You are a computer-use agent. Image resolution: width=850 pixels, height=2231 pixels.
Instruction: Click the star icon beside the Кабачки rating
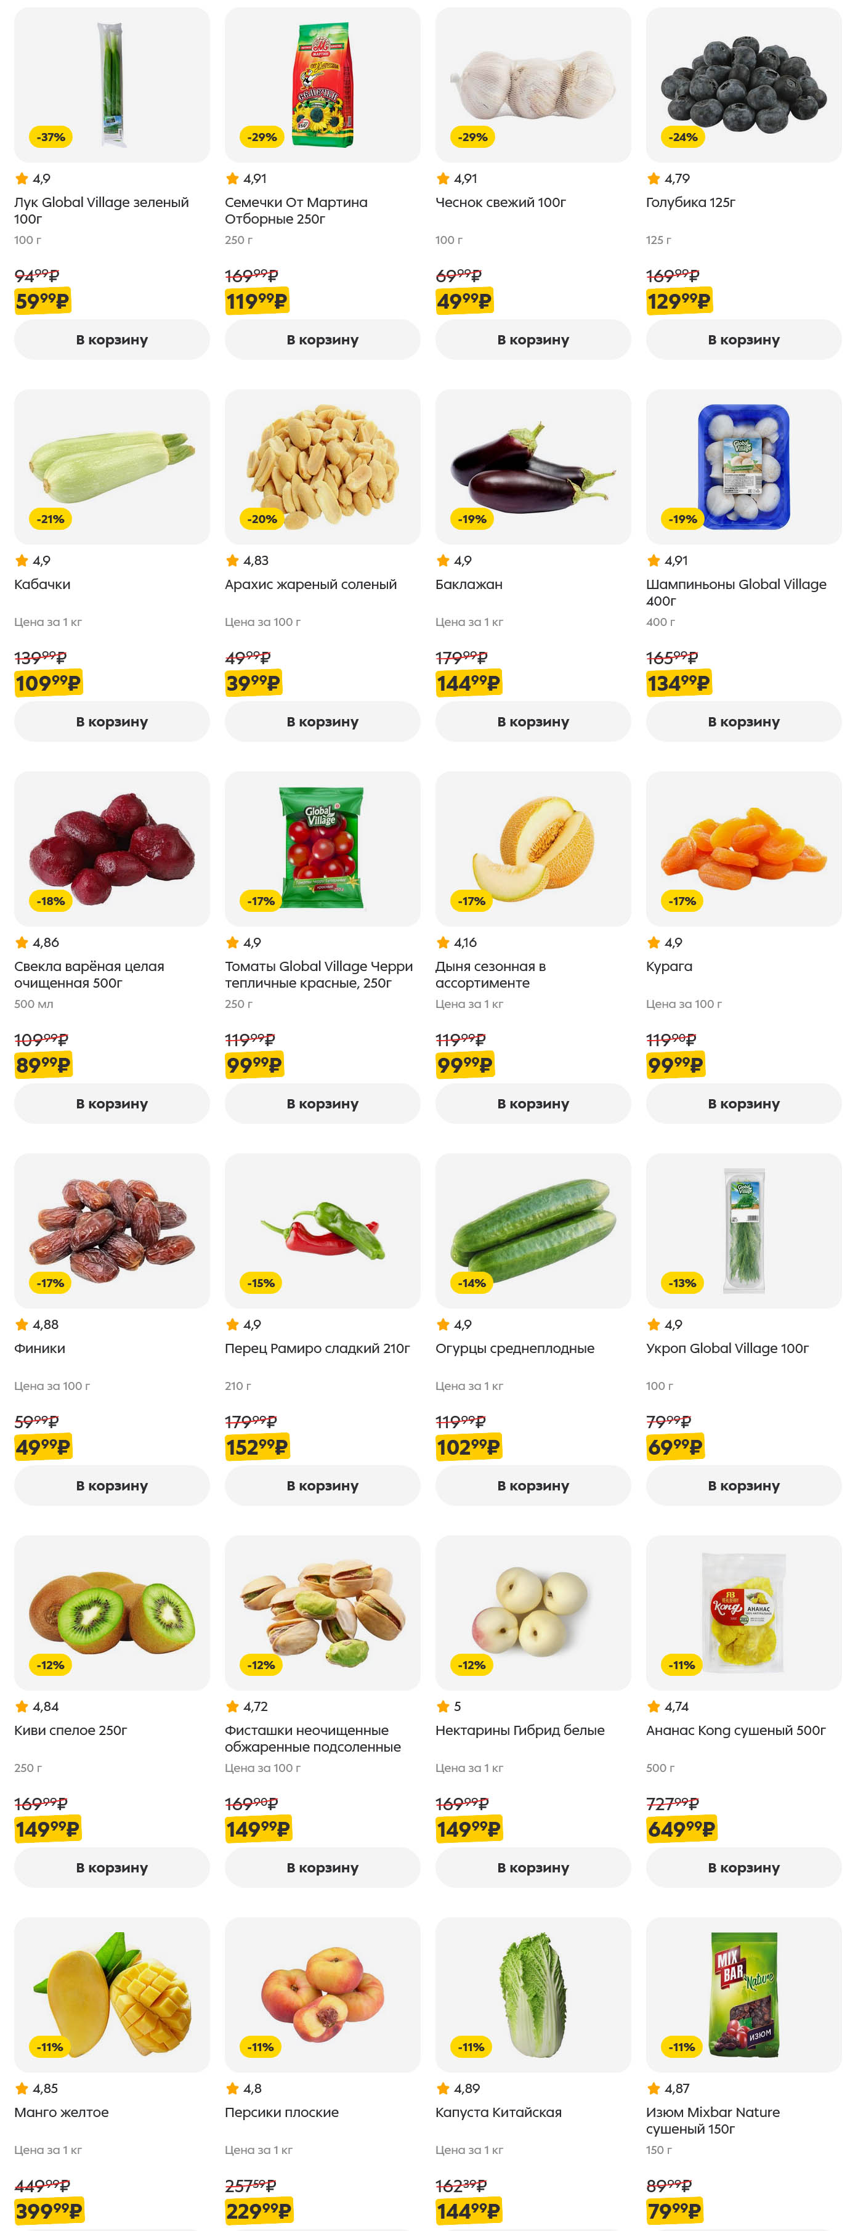[22, 560]
